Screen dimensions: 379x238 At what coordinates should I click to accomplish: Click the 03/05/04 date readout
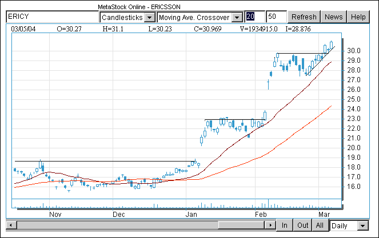point(23,29)
